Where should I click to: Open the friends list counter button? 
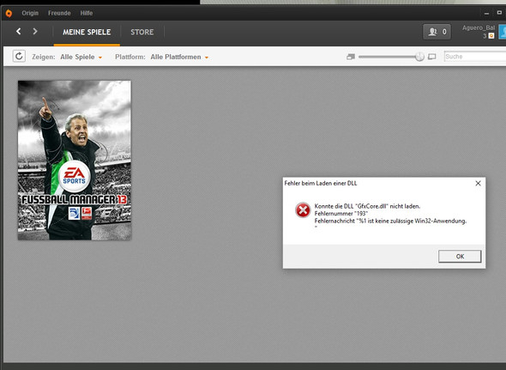(x=437, y=32)
